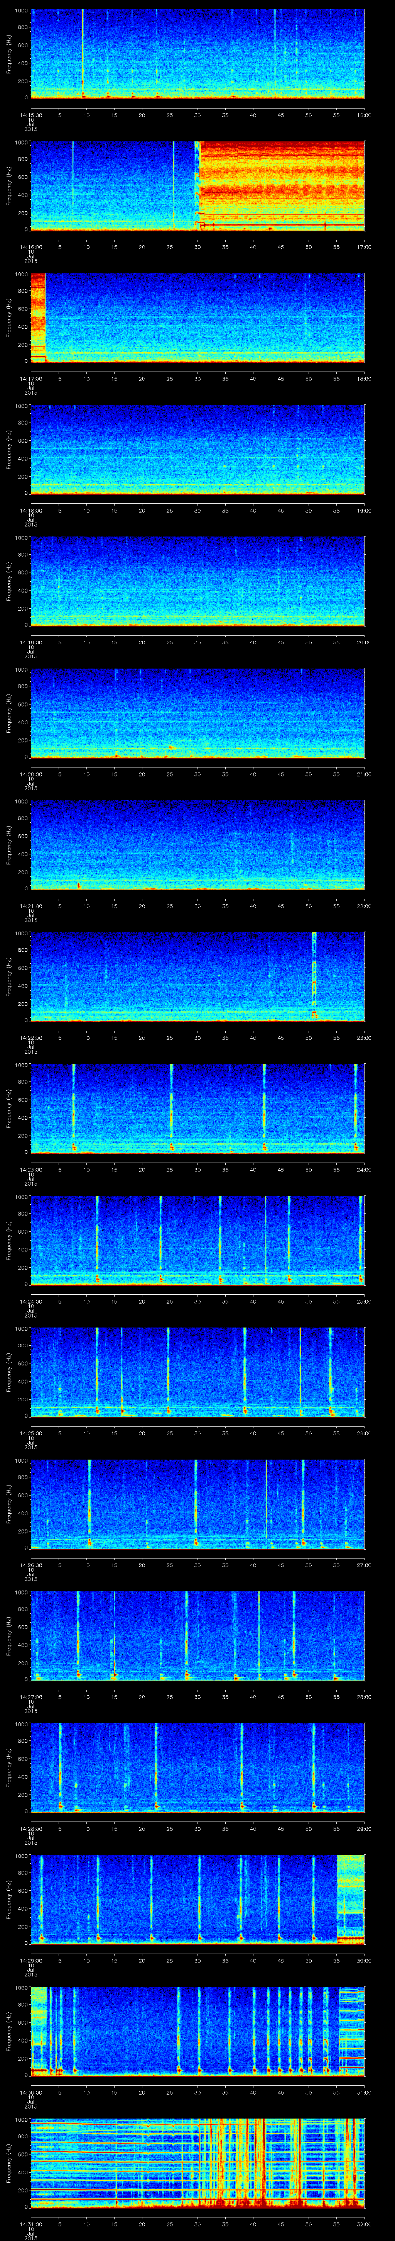Select the spectrogram panel starting at 14:24:00
This screenshot has height=2241, width=395.
[x=197, y=1240]
